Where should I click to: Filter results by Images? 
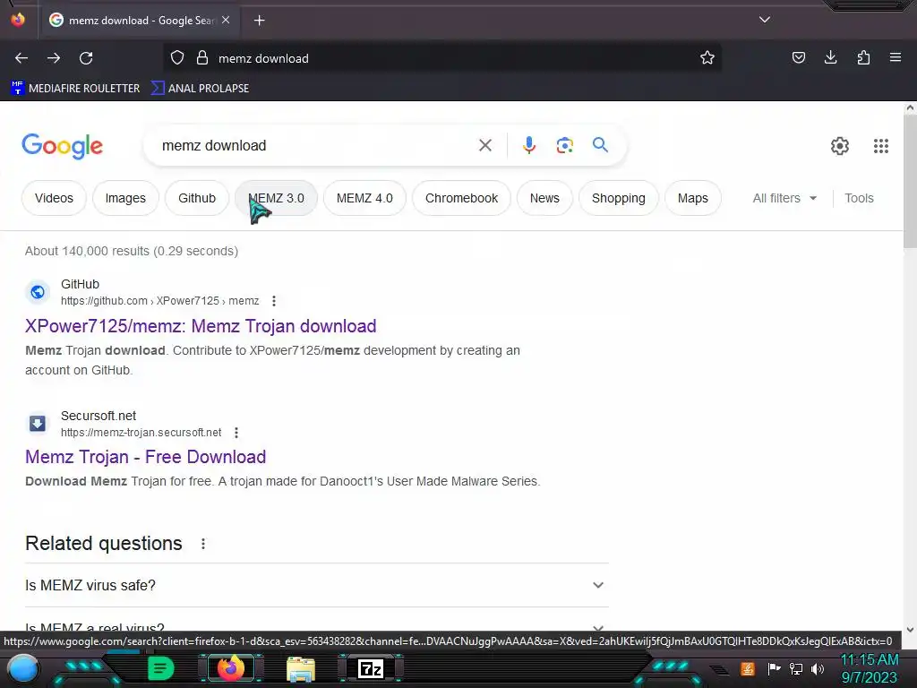coord(125,198)
